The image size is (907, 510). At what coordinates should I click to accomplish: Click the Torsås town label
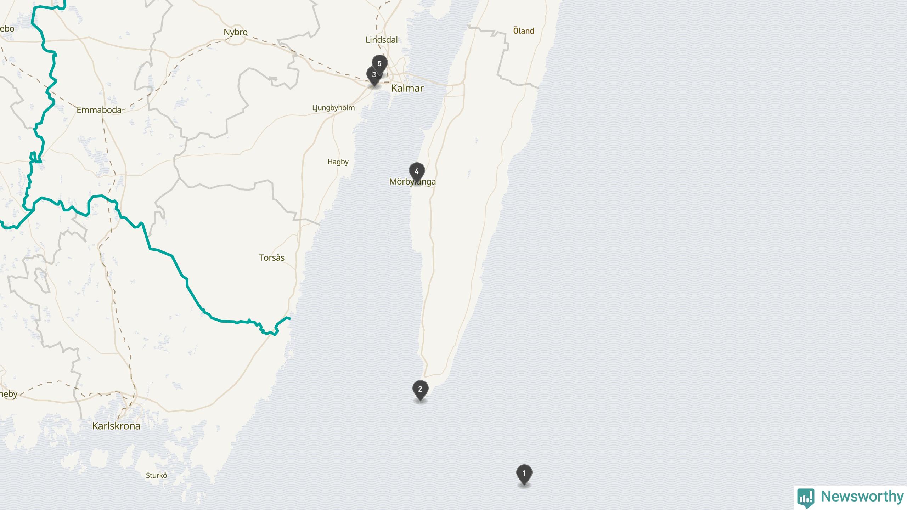coord(272,258)
